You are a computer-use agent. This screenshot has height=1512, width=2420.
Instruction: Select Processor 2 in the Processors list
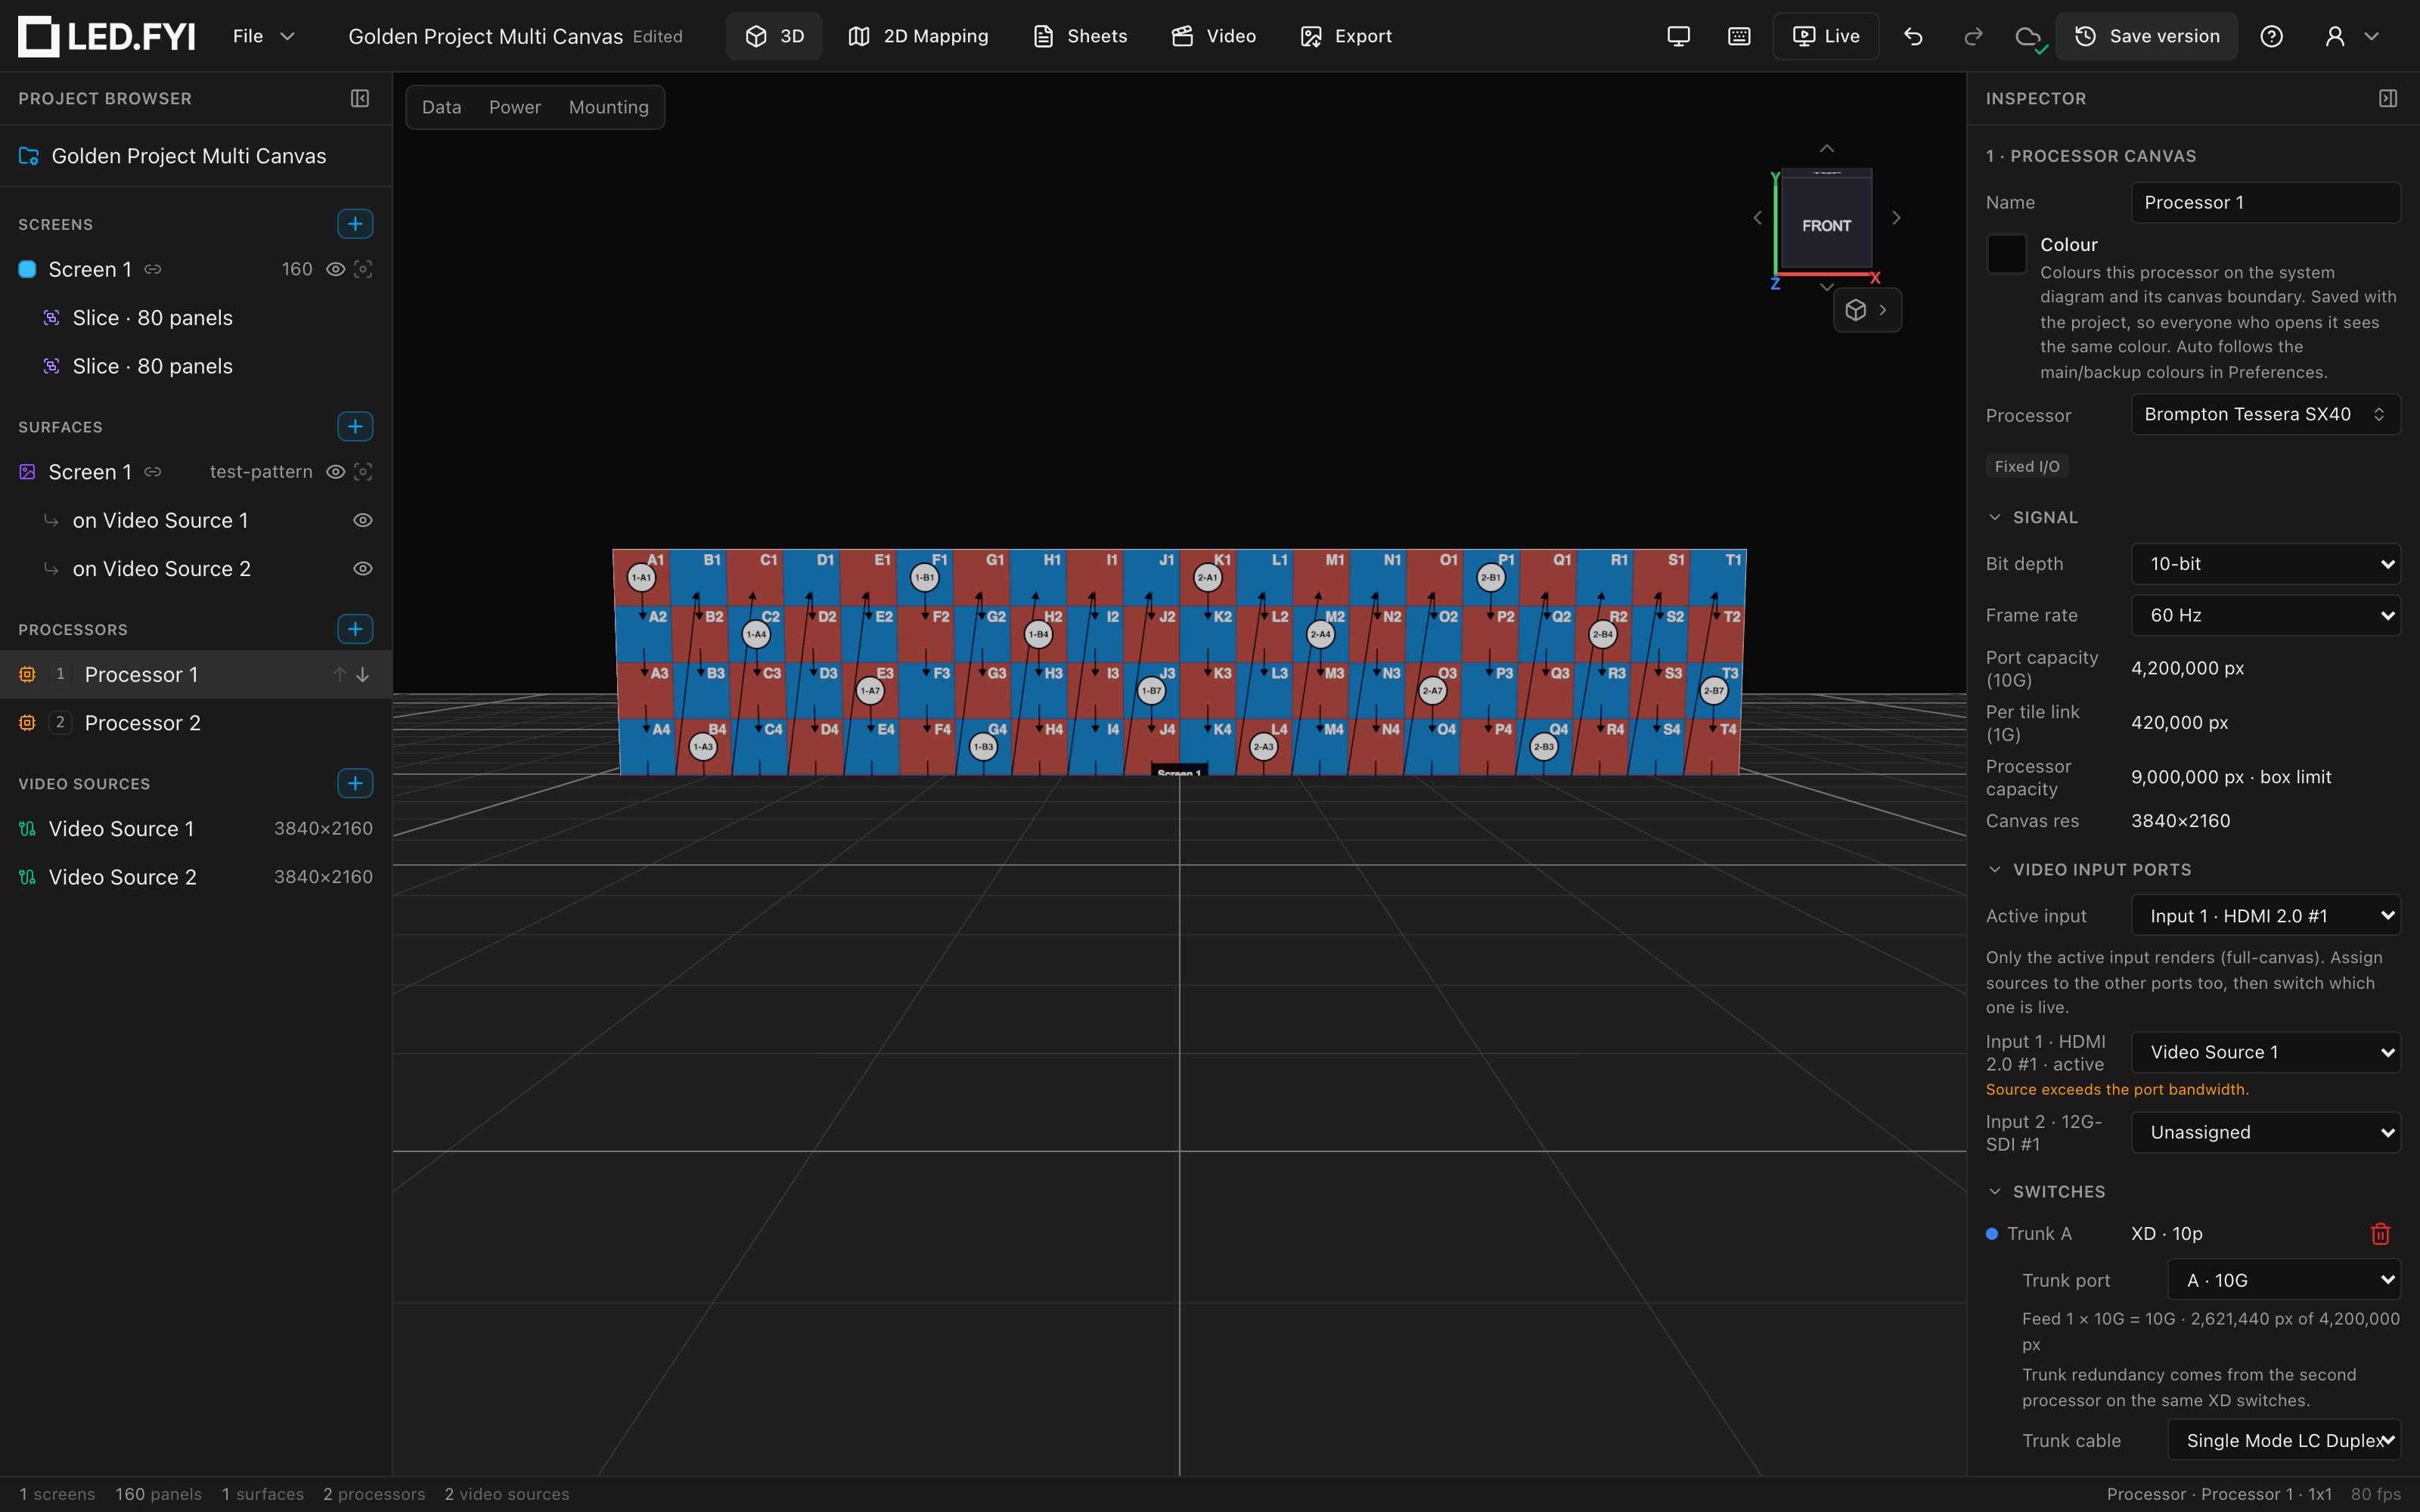196,723
